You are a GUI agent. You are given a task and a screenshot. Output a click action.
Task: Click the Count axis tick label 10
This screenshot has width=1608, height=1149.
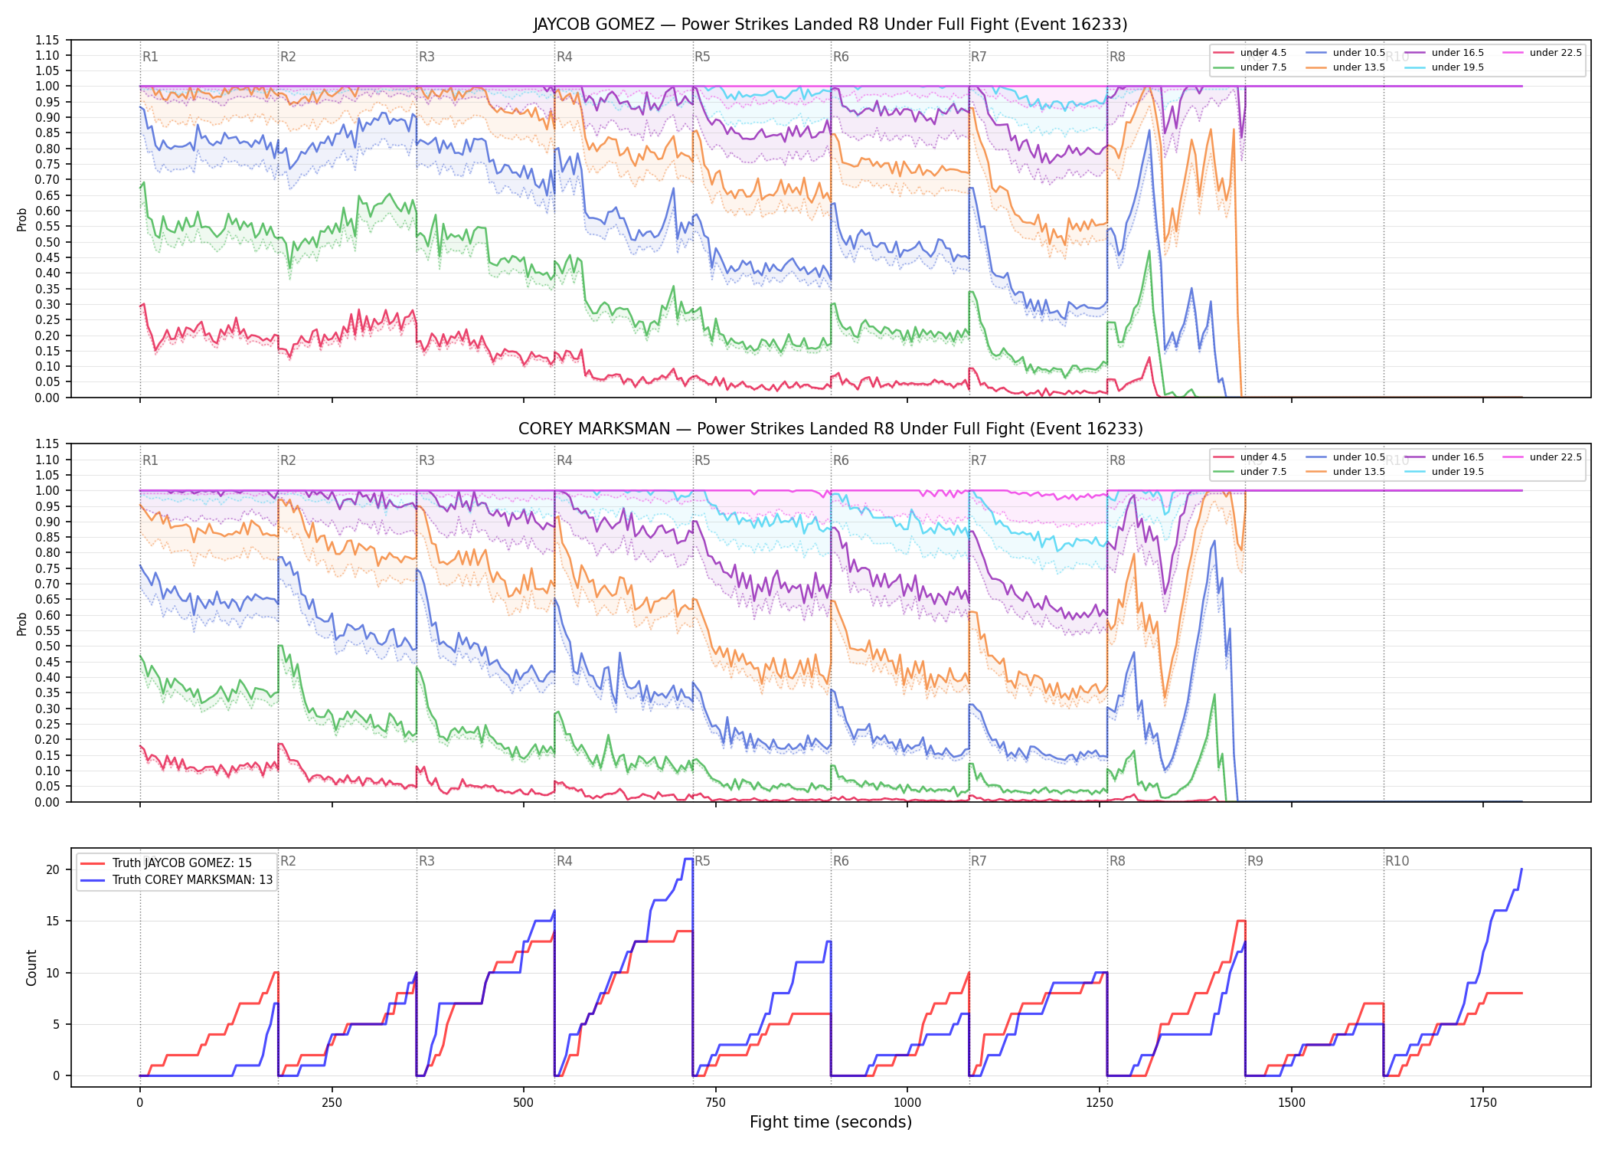click(x=53, y=973)
